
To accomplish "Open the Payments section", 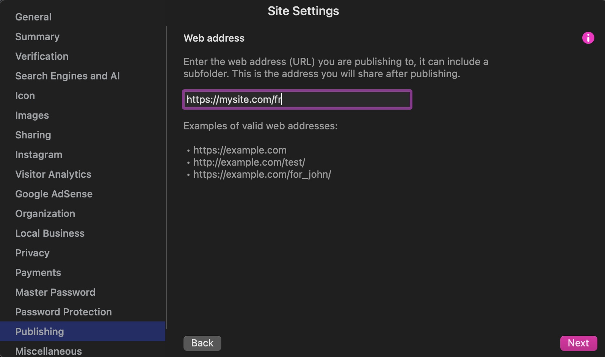I will (x=38, y=273).
